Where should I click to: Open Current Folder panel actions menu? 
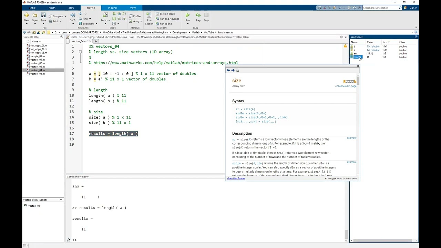point(62,37)
